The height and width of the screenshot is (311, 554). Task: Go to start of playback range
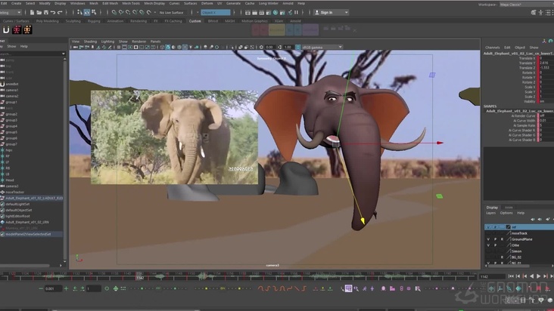511,276
